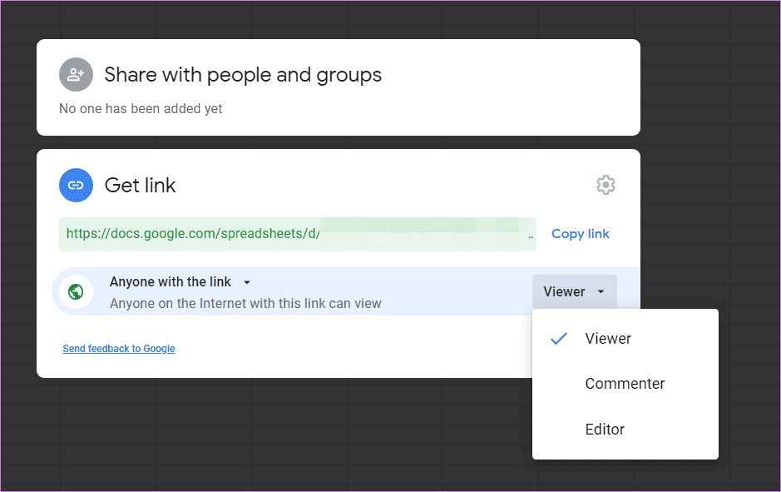781x492 pixels.
Task: Click the blue link icon next to Get link
Action: click(76, 186)
